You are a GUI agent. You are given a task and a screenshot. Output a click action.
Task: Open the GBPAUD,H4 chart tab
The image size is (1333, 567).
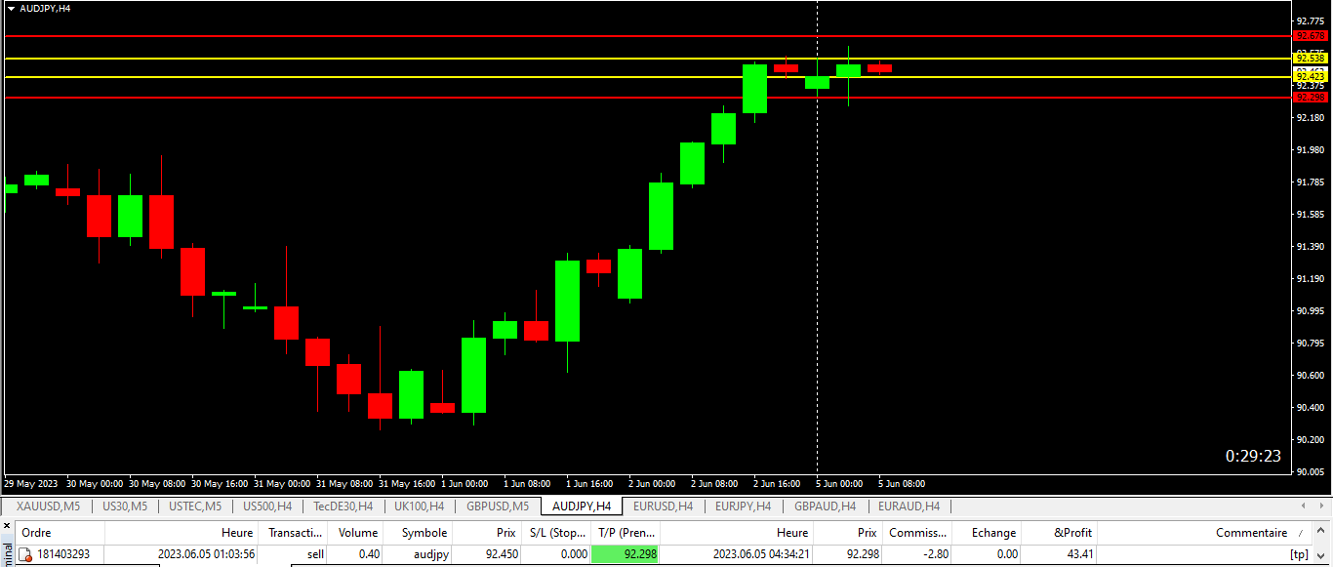pyautogui.click(x=826, y=506)
